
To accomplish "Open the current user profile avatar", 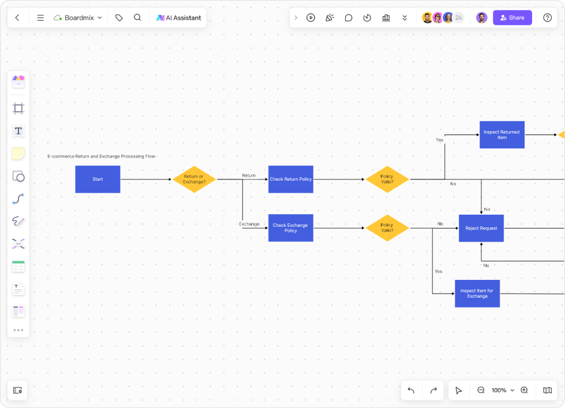I will [x=482, y=18].
